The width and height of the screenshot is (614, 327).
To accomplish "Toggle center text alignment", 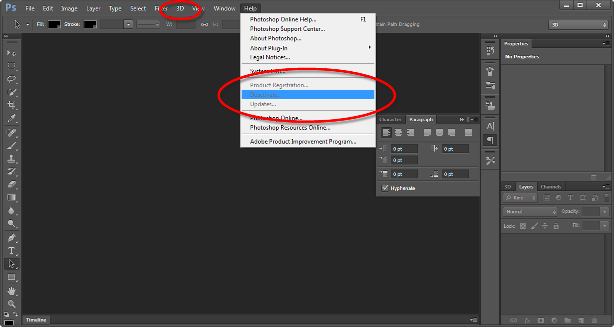I will click(398, 132).
